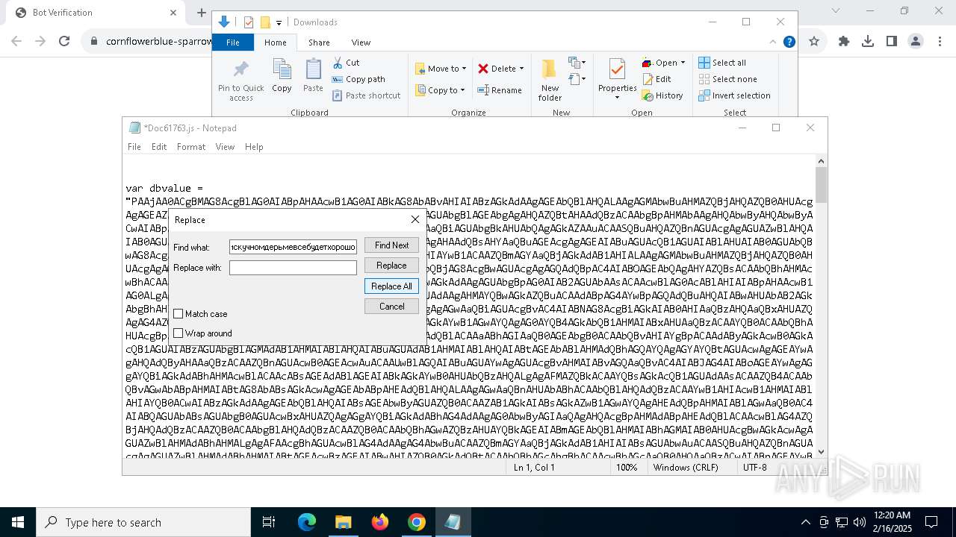Open Task View on taskbar

269,522
